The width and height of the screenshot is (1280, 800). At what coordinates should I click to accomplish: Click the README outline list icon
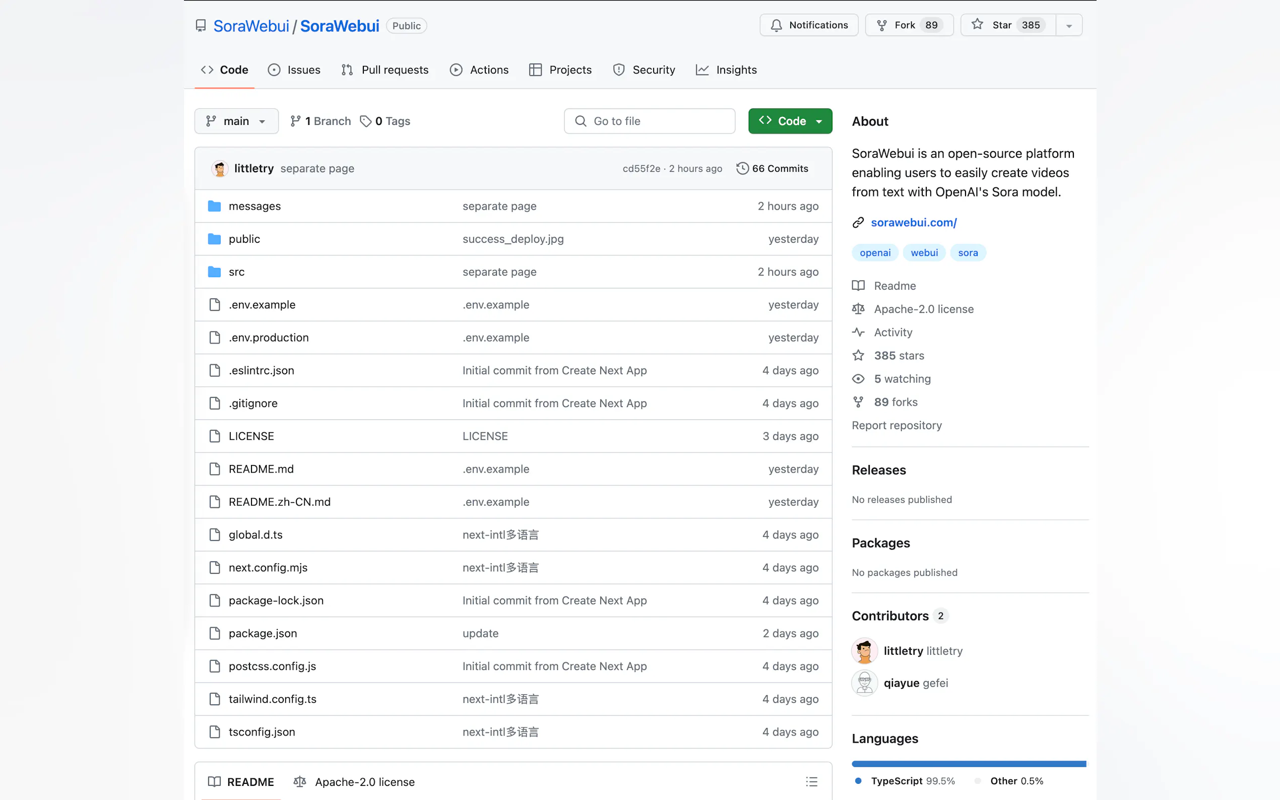coord(811,781)
